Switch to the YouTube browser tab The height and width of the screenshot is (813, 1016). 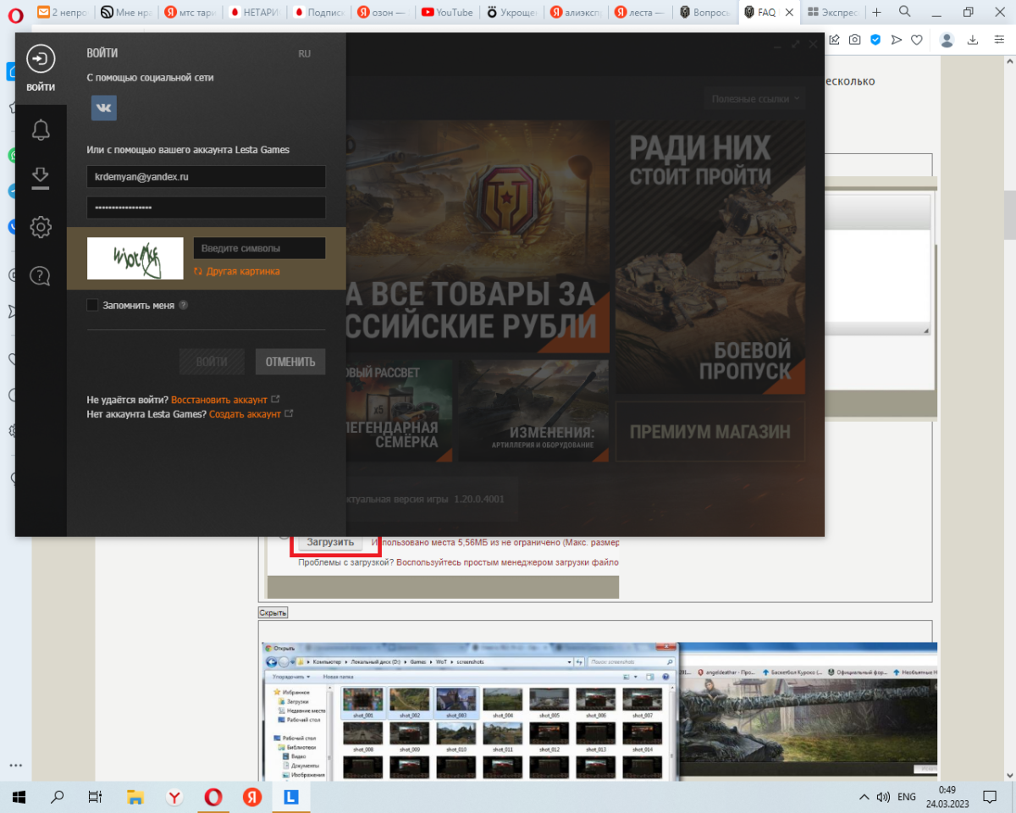tap(446, 13)
